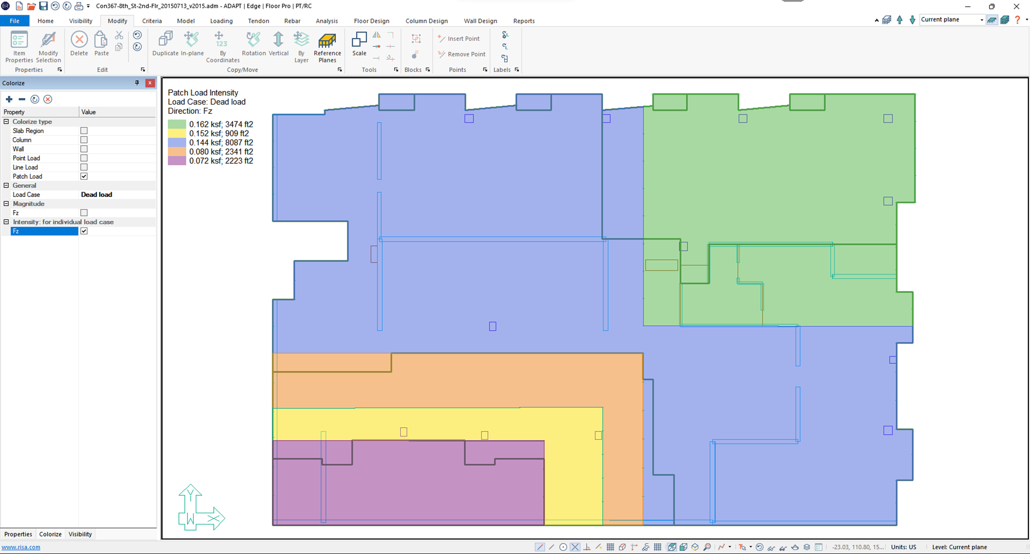Viewport: 1030px width, 554px height.
Task: Select the Rotation tool
Action: click(x=253, y=40)
